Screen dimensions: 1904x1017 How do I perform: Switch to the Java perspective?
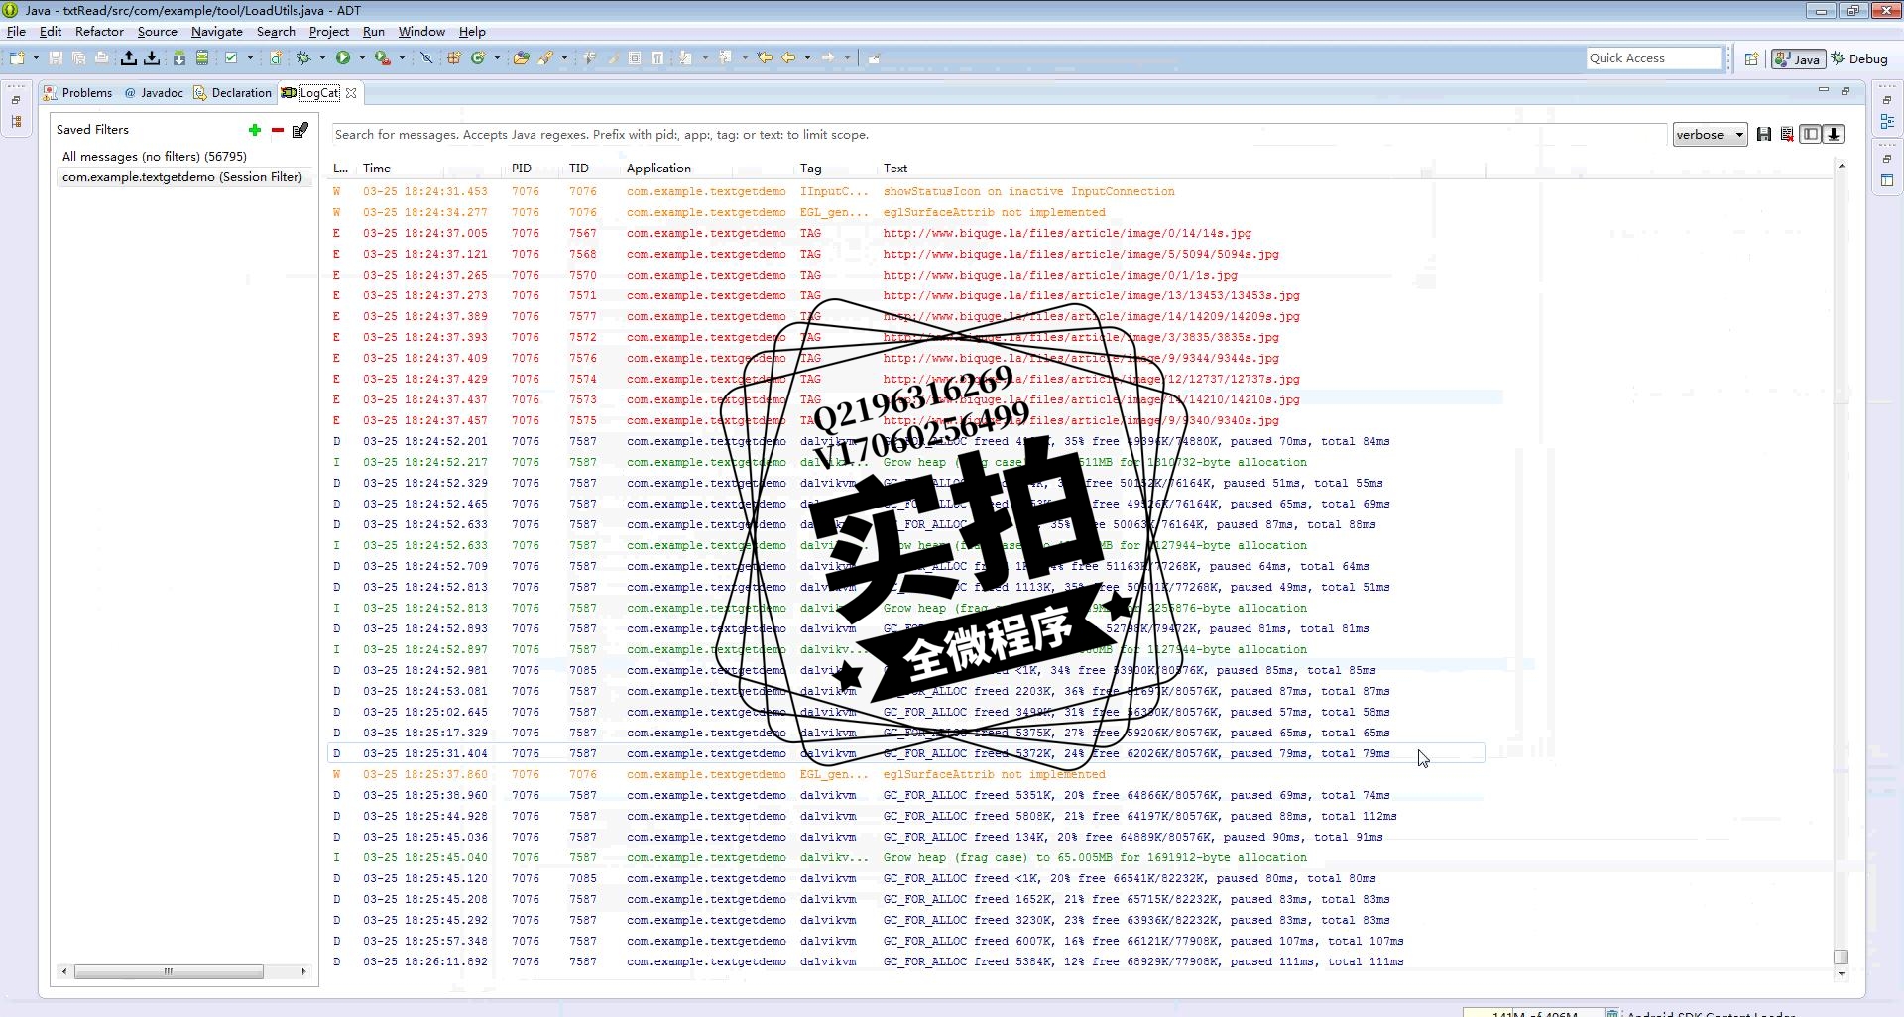tap(1798, 59)
